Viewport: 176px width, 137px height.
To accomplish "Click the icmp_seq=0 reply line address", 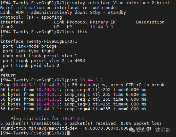I will (x=48, y=90).
